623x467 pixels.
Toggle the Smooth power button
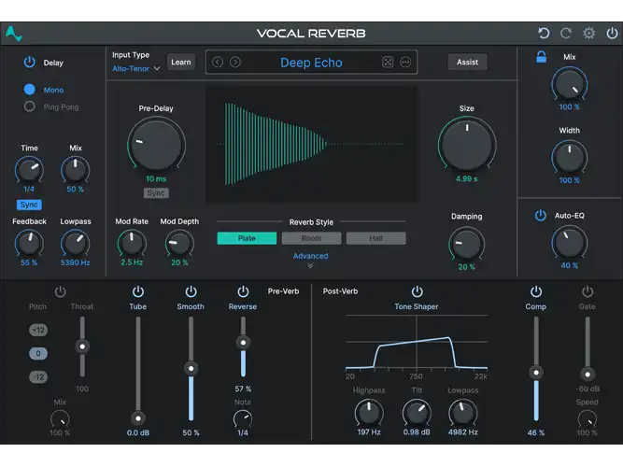click(191, 291)
